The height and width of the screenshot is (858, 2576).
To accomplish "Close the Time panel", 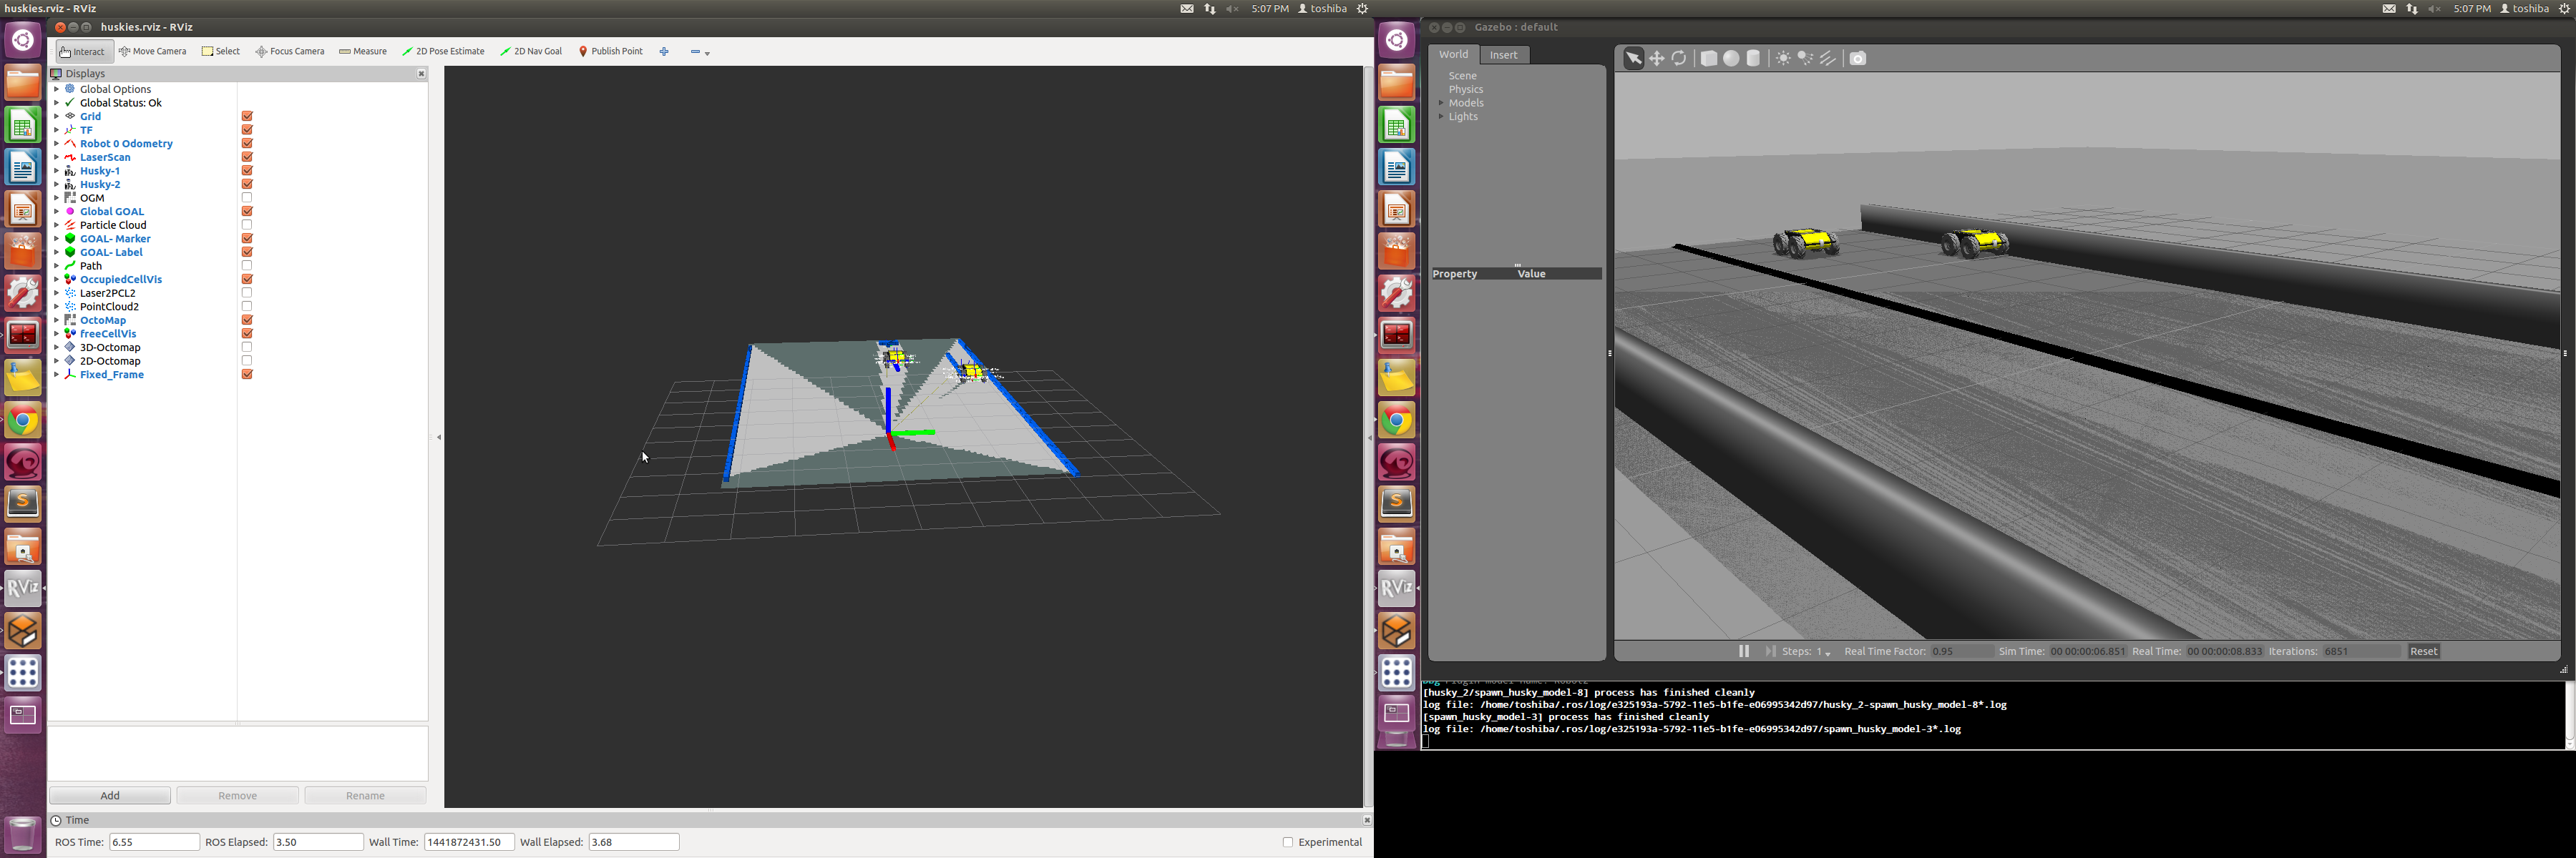I will point(1366,820).
